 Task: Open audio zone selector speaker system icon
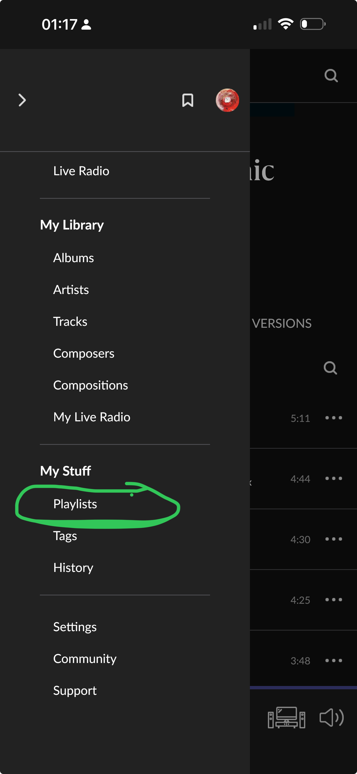tap(286, 718)
